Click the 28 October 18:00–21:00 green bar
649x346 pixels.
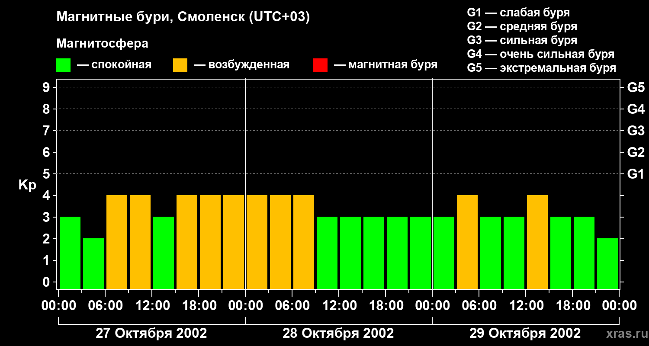397,253
